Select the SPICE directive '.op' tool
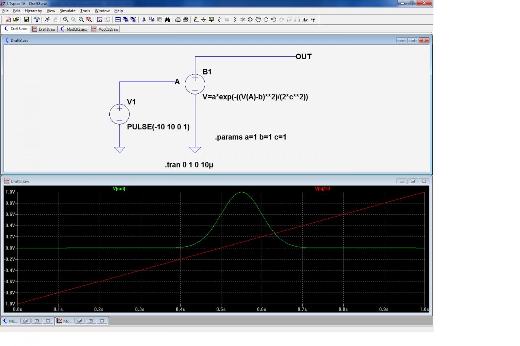Image resolution: width=520 pixels, height=346 pixels. tap(313, 19)
